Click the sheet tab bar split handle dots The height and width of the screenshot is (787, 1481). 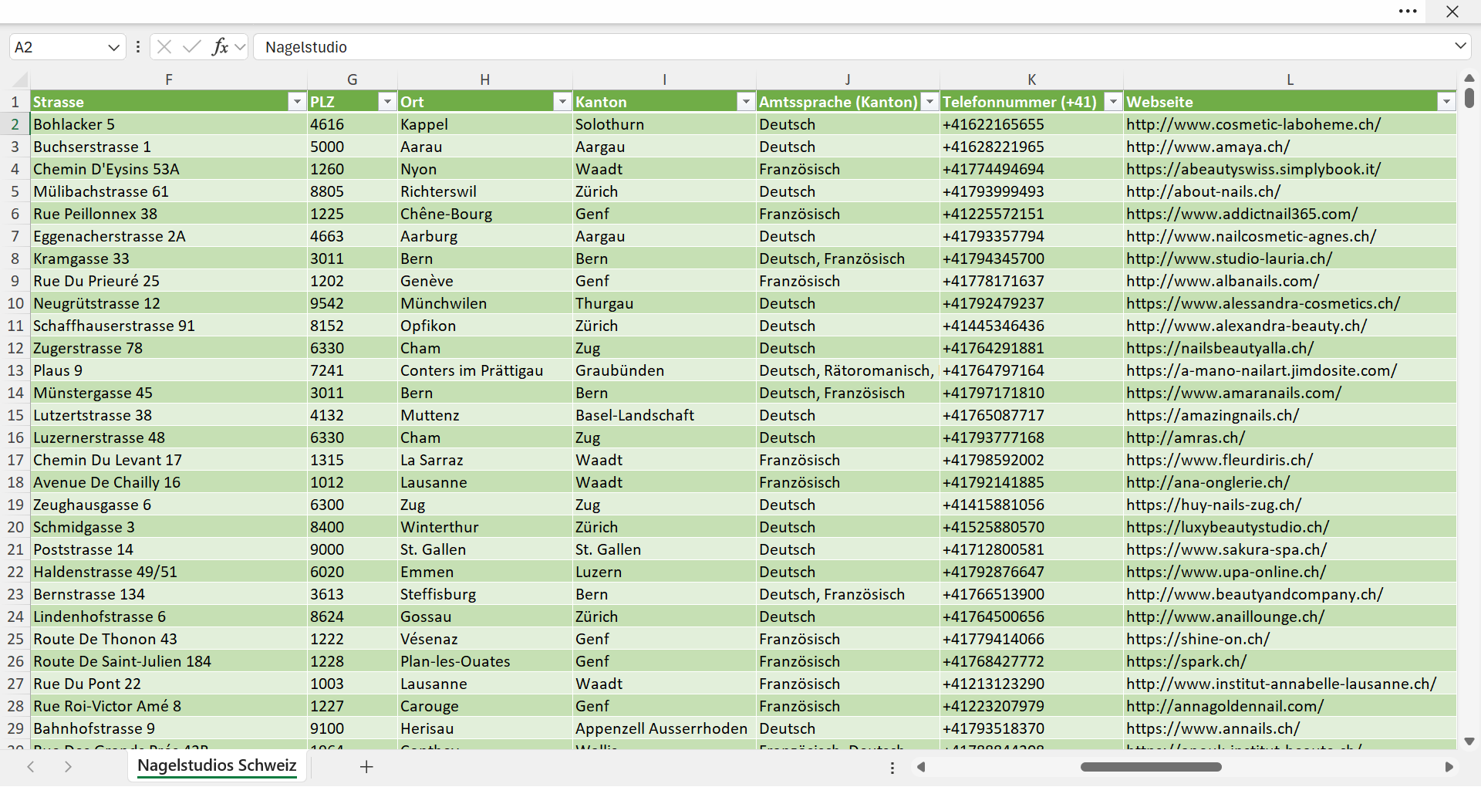pyautogui.click(x=892, y=768)
